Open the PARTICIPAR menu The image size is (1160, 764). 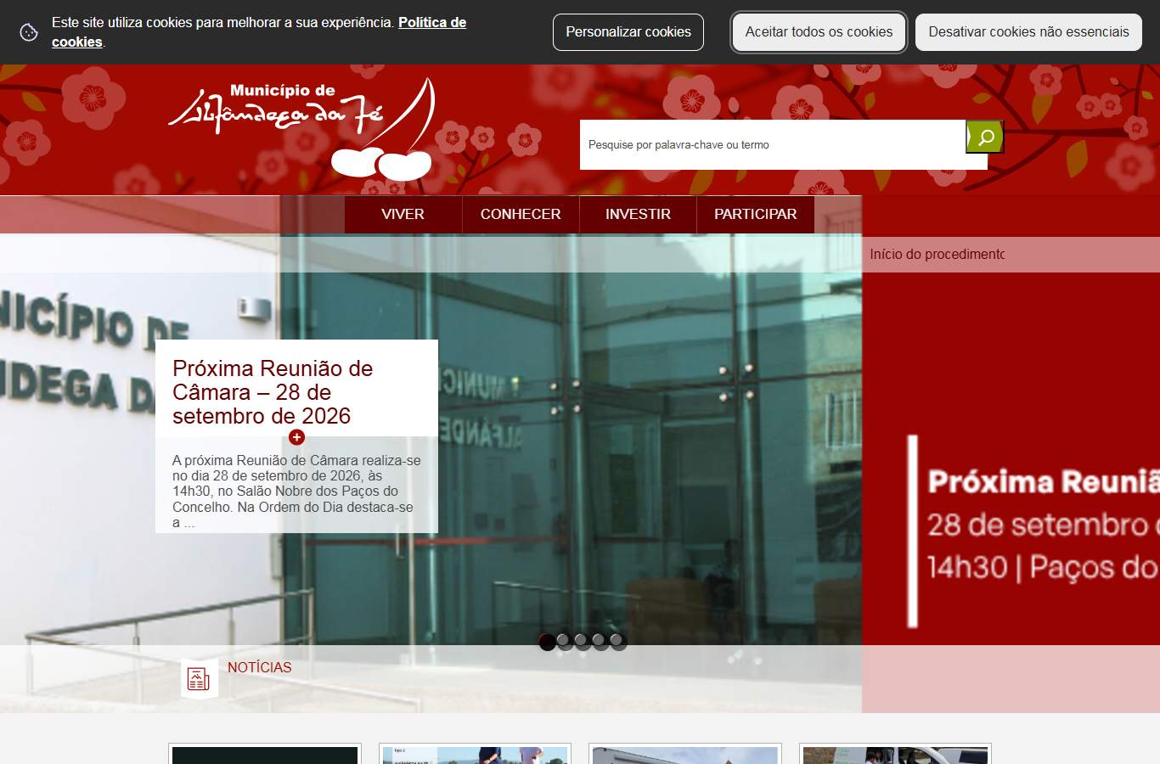click(756, 214)
